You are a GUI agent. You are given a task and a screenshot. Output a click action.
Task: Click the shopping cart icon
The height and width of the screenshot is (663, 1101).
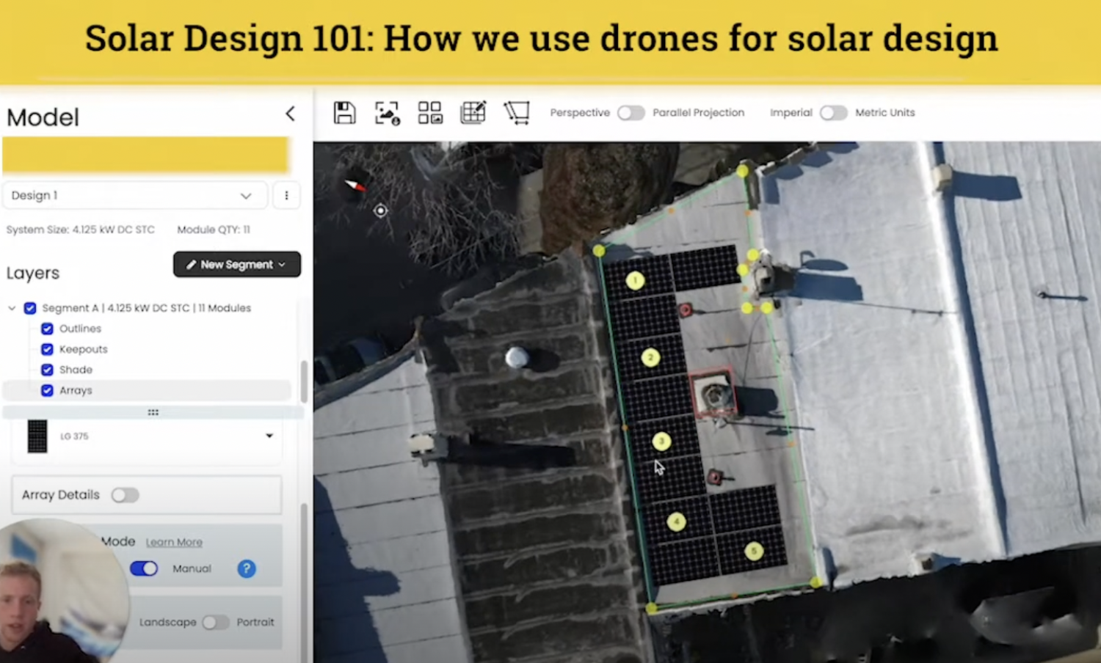pos(517,113)
